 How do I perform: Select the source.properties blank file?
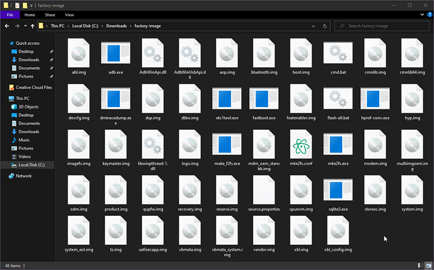click(264, 190)
